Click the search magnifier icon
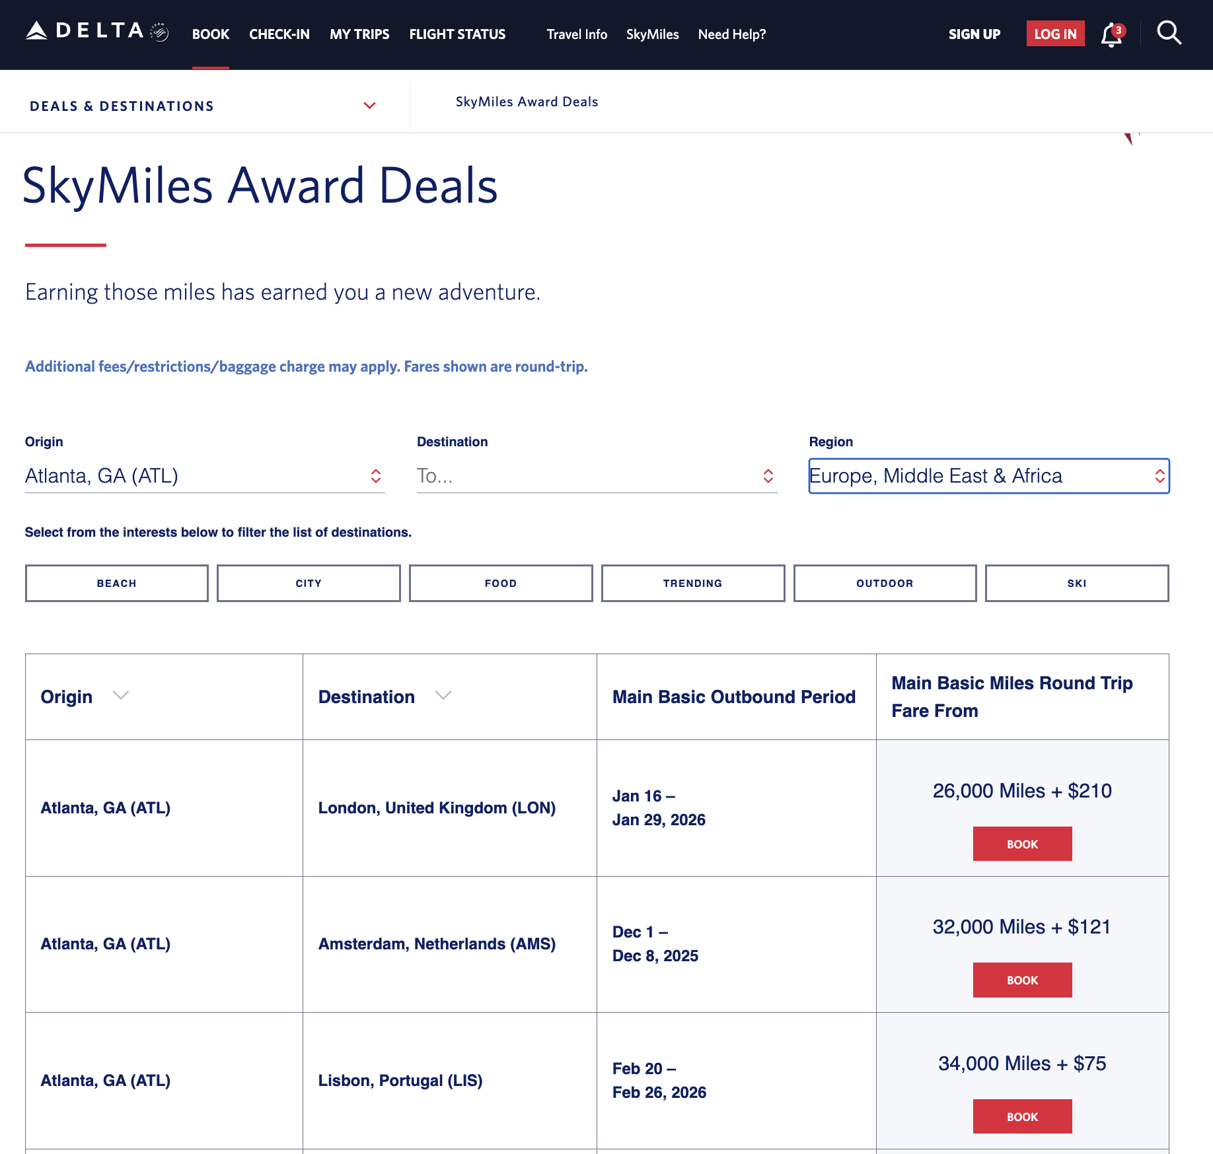This screenshot has height=1154, width=1213. [1169, 33]
